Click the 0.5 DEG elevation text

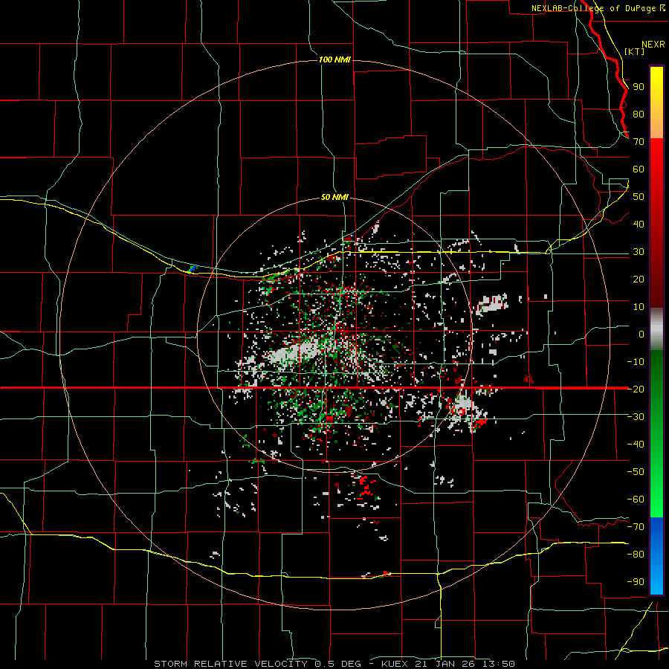[337, 664]
